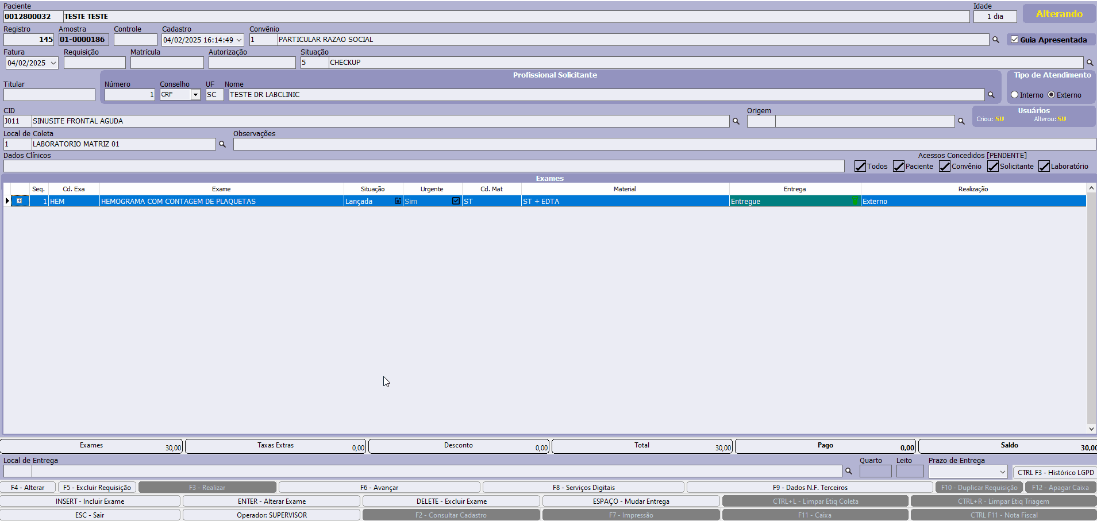The width and height of the screenshot is (1097, 521).
Task: Click the Observações input field
Action: coord(664,144)
